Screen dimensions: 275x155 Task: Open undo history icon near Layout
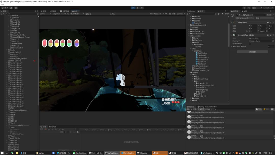click(x=245, y=8)
